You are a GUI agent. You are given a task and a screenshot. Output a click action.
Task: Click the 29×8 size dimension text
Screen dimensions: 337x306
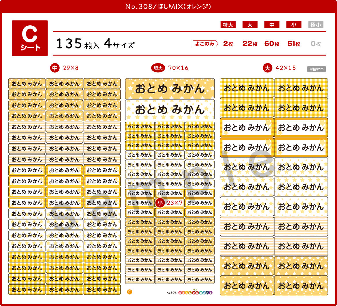pyautogui.click(x=71, y=68)
